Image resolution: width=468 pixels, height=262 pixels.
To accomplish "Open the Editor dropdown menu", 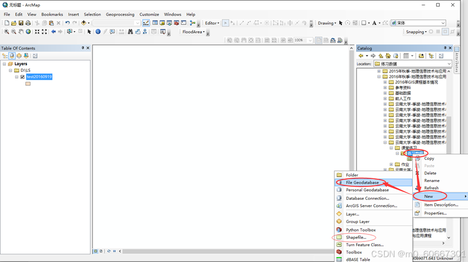I will 212,23.
